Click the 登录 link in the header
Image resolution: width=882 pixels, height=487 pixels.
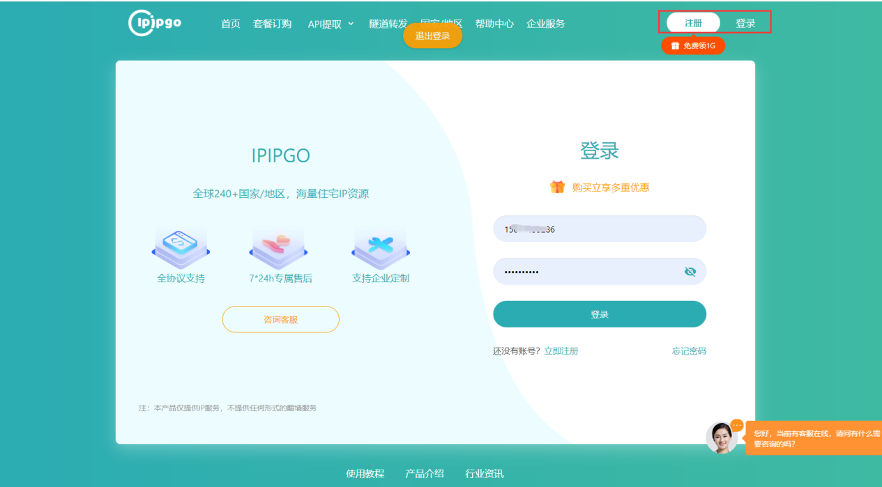pos(746,23)
